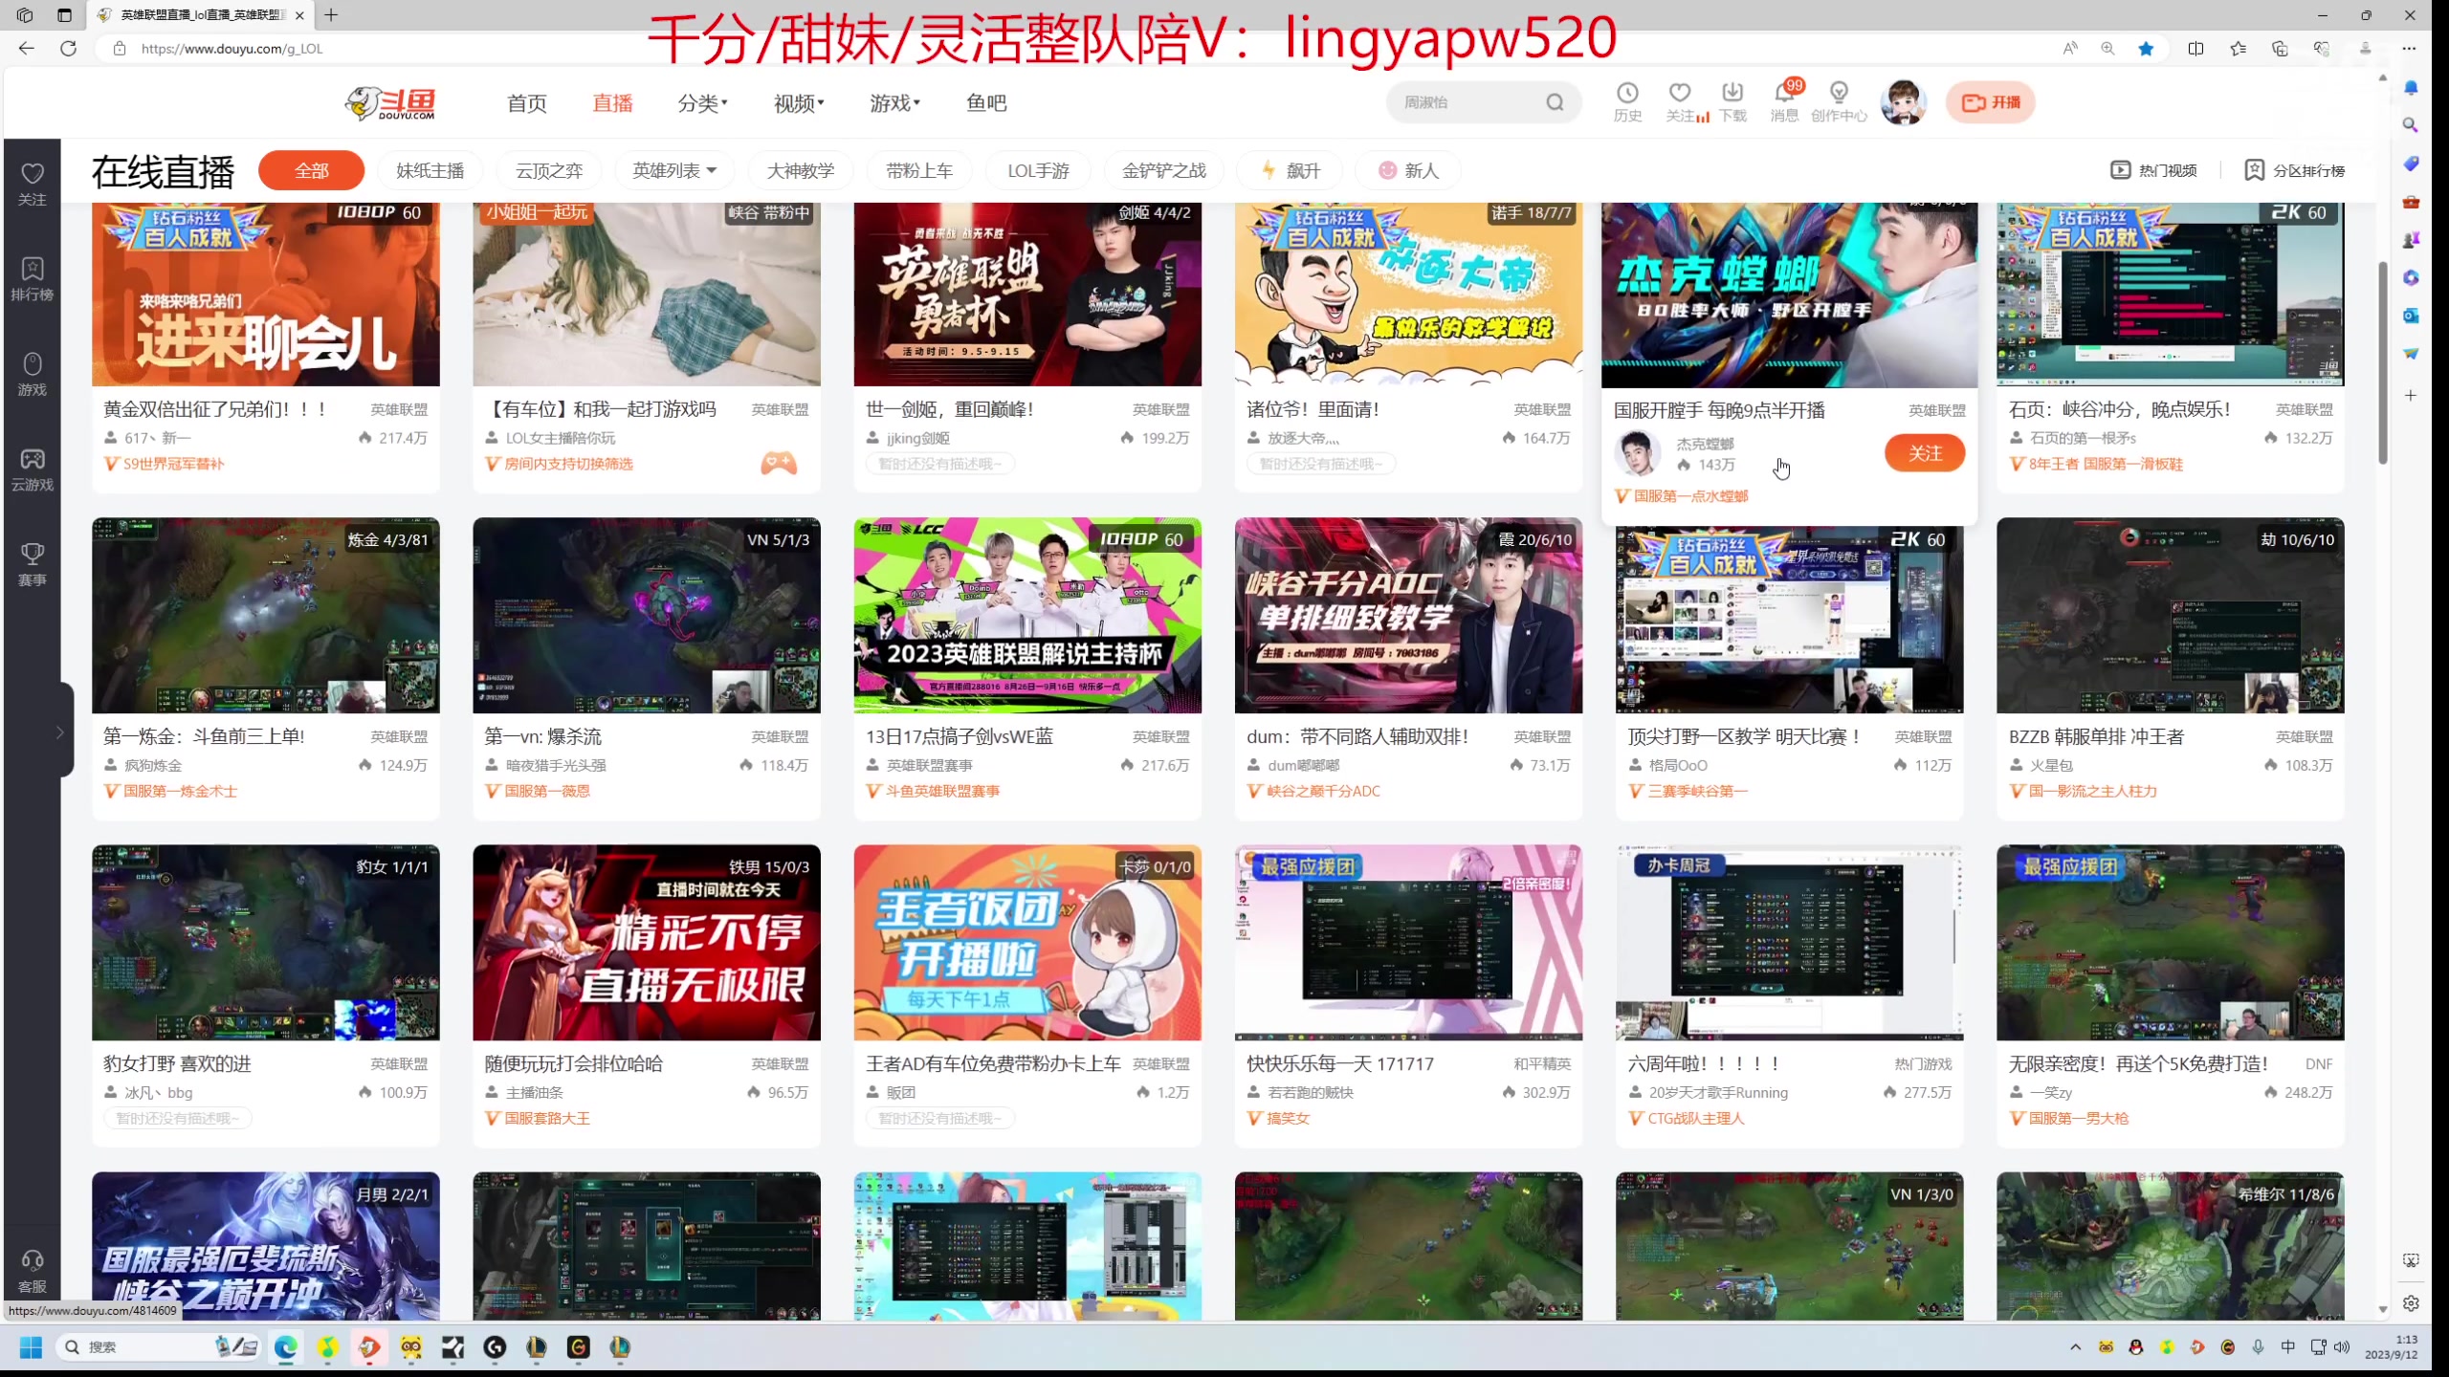This screenshot has height=1377, width=2449.
Task: Select the 带粉上车 filter tab
Action: 919,170
